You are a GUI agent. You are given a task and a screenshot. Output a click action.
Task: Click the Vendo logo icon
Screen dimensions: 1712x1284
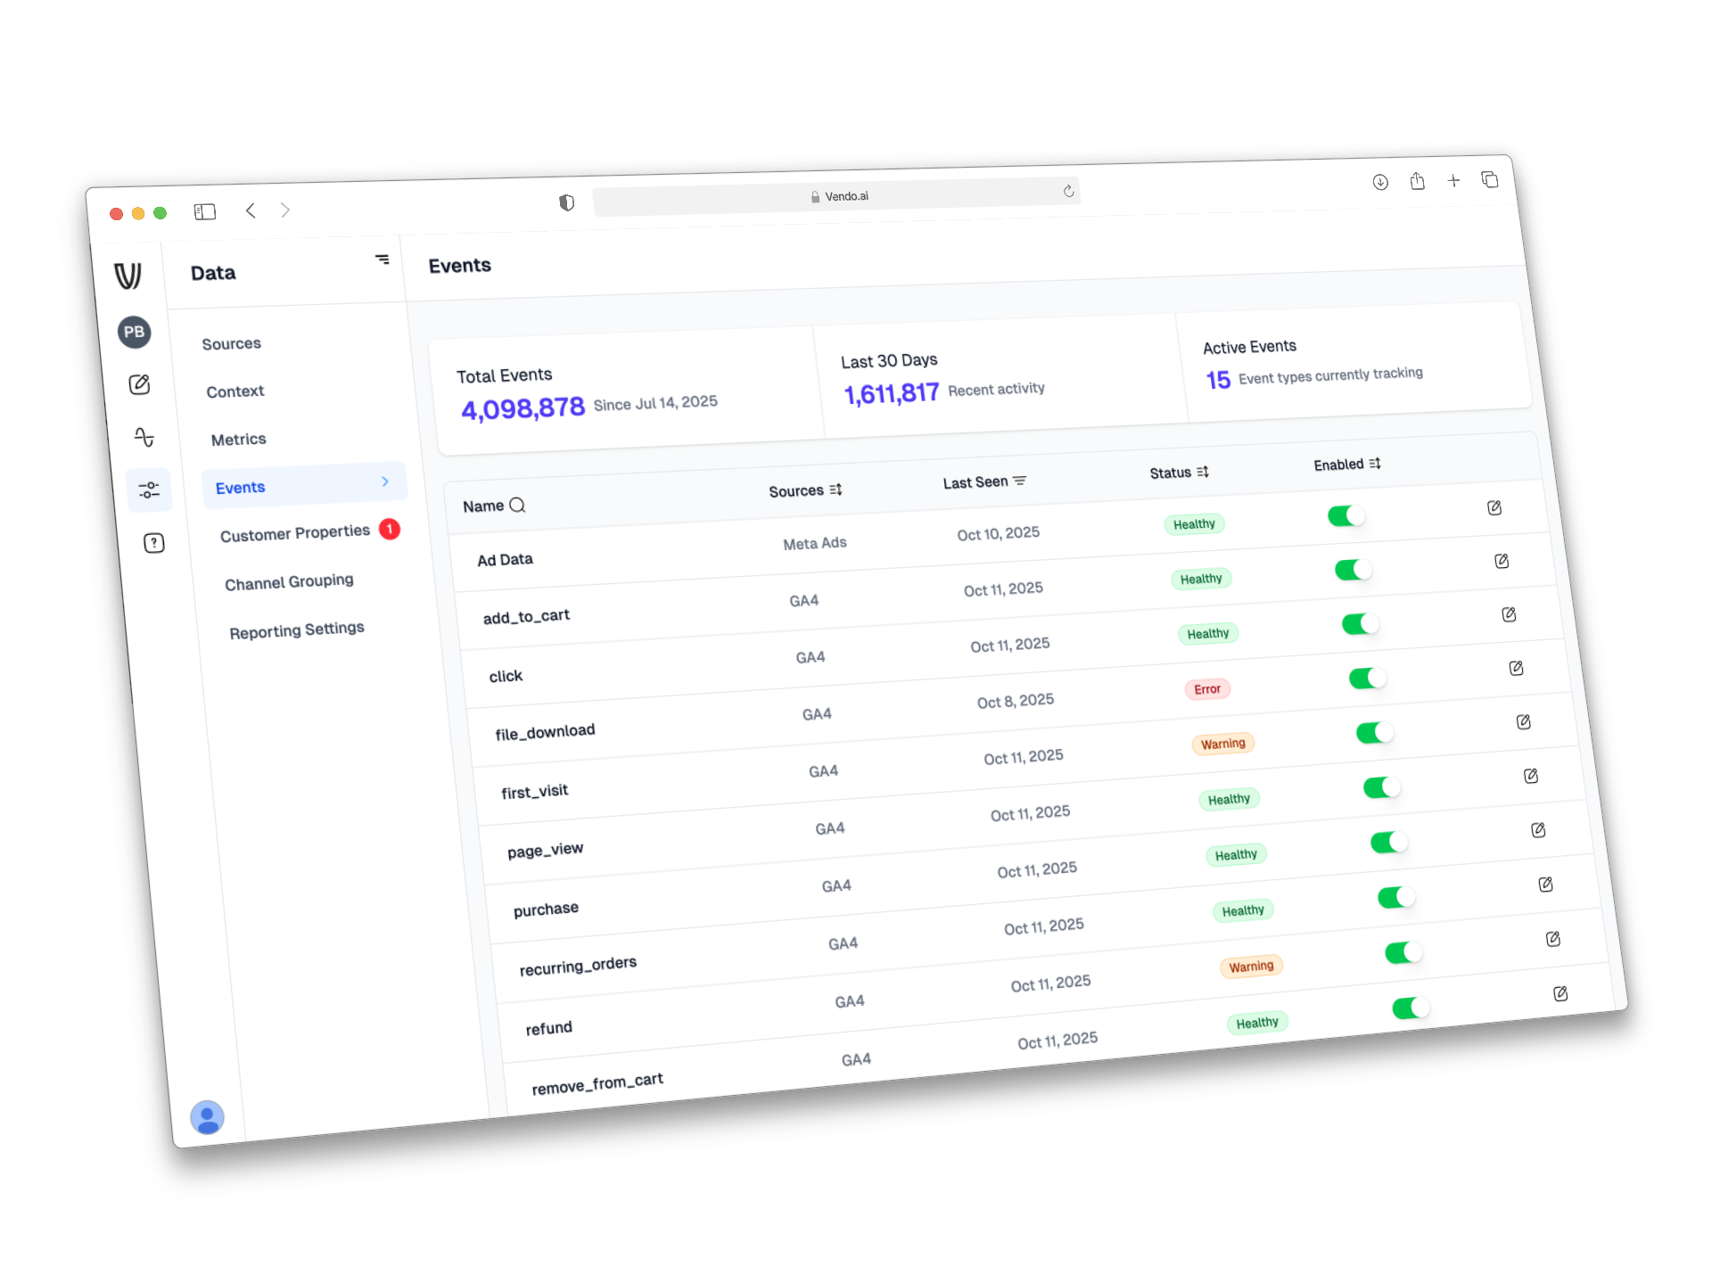[128, 276]
